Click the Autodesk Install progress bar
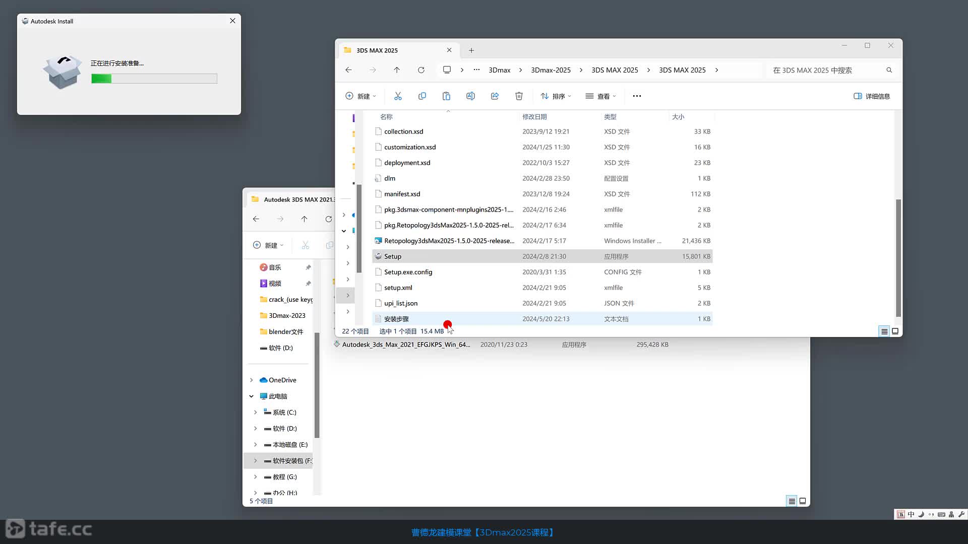Screen dimensions: 968x544 pyautogui.click(x=154, y=79)
